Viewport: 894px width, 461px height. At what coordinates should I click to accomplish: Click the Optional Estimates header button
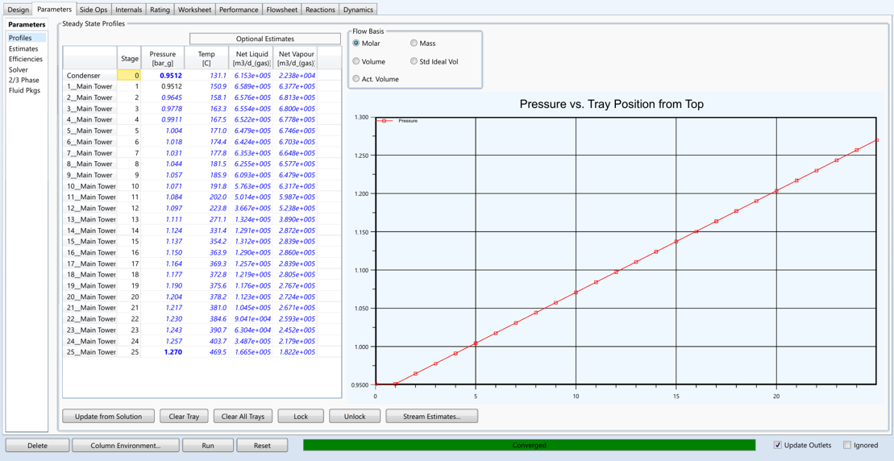point(264,39)
